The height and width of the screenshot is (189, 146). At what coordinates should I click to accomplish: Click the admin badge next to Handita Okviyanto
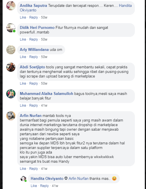(66, 178)
